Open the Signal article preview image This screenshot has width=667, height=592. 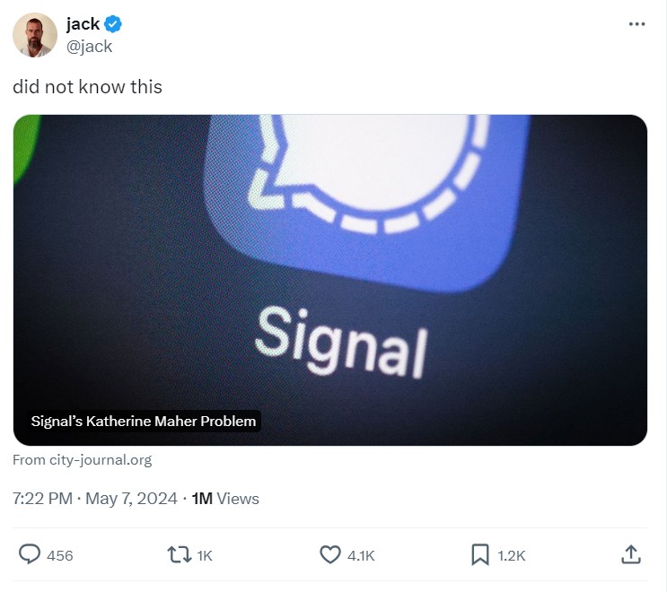coord(330,269)
